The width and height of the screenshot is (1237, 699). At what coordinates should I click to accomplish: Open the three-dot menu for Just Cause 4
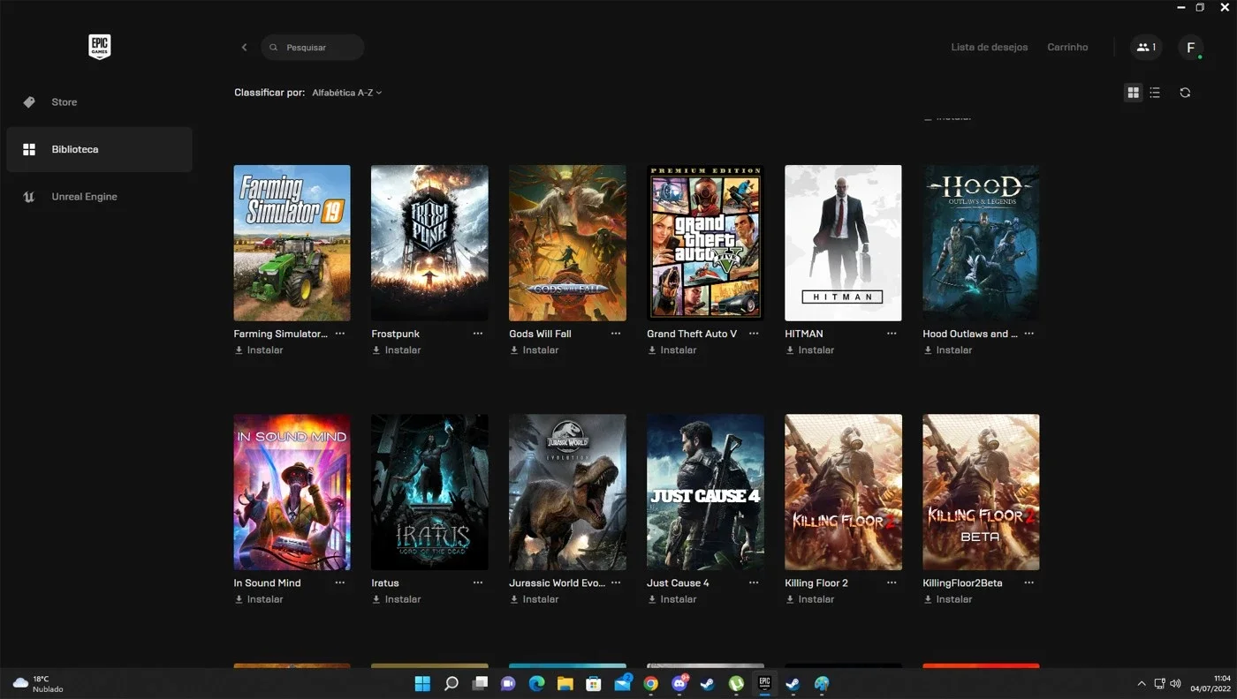(x=754, y=582)
